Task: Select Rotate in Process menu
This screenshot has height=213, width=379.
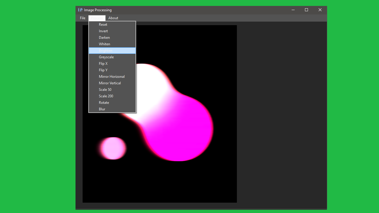Action: click(x=112, y=103)
